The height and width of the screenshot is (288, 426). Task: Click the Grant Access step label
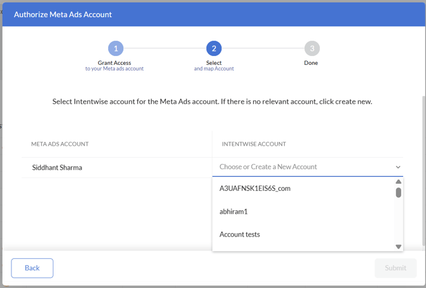pos(114,63)
